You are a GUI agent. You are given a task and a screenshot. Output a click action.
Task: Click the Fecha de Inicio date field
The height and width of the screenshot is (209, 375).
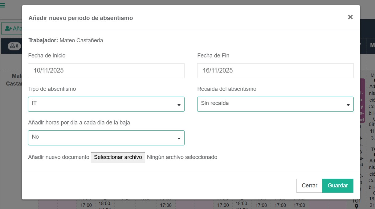point(106,71)
